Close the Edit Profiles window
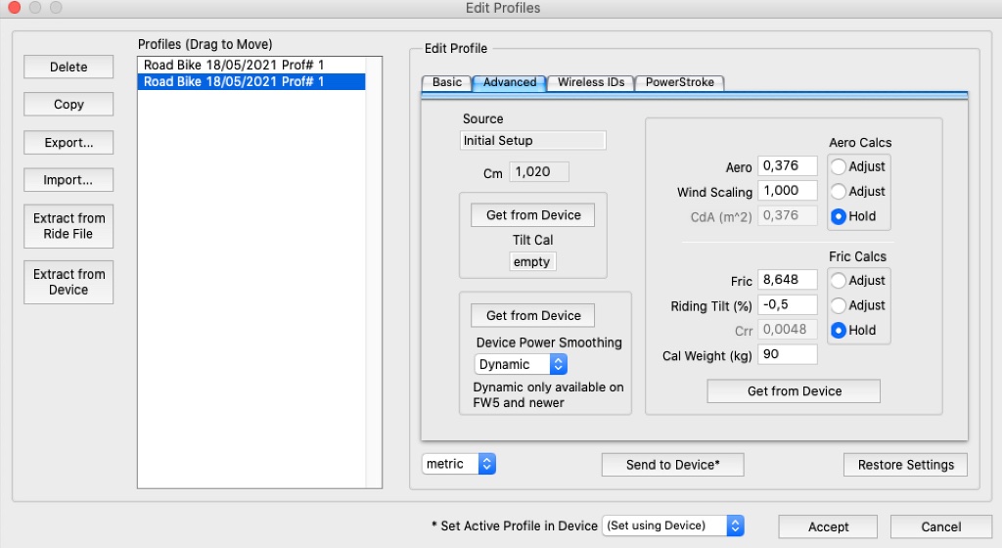This screenshot has width=1002, height=548. [x=14, y=8]
